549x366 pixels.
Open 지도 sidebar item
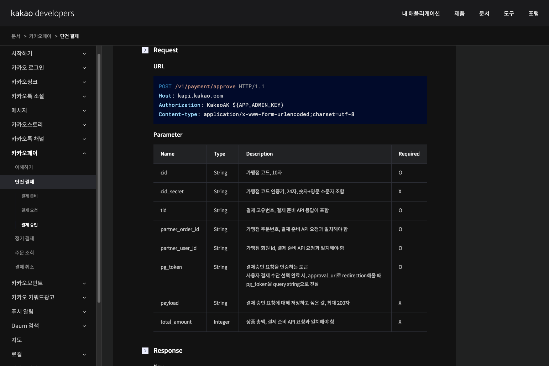17,340
